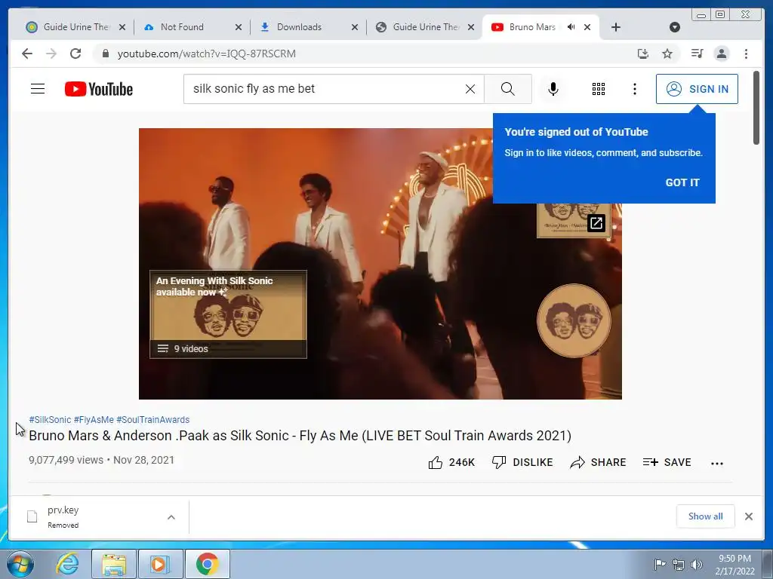Dismiss the signed-out popup with GOT IT
Image resolution: width=773 pixels, height=579 pixels.
[x=682, y=182]
